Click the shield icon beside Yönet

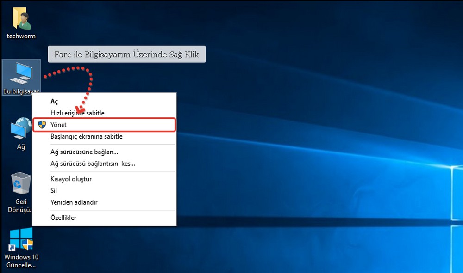[x=42, y=125]
